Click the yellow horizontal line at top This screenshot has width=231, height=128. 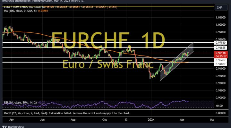(x=108, y=6)
